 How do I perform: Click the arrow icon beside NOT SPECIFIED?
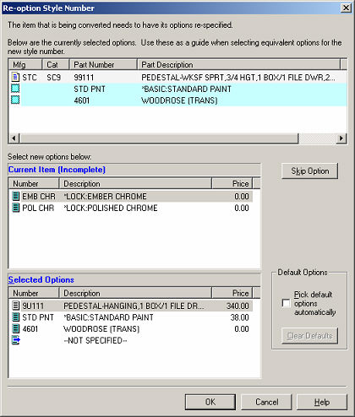tap(16, 340)
